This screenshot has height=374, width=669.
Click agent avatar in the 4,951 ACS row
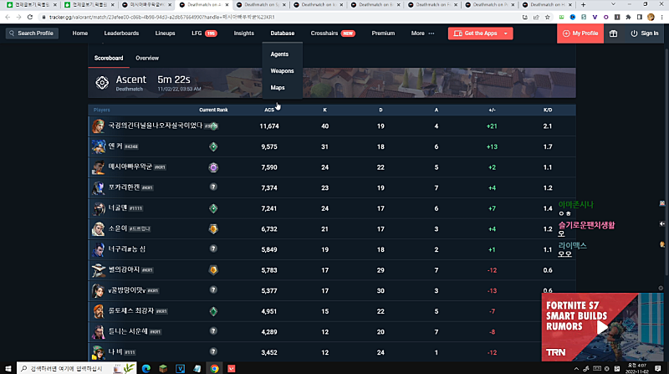tap(98, 311)
